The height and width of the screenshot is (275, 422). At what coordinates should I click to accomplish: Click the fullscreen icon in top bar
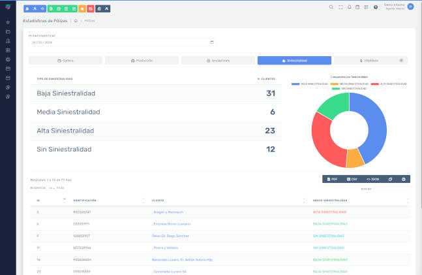(340, 7)
